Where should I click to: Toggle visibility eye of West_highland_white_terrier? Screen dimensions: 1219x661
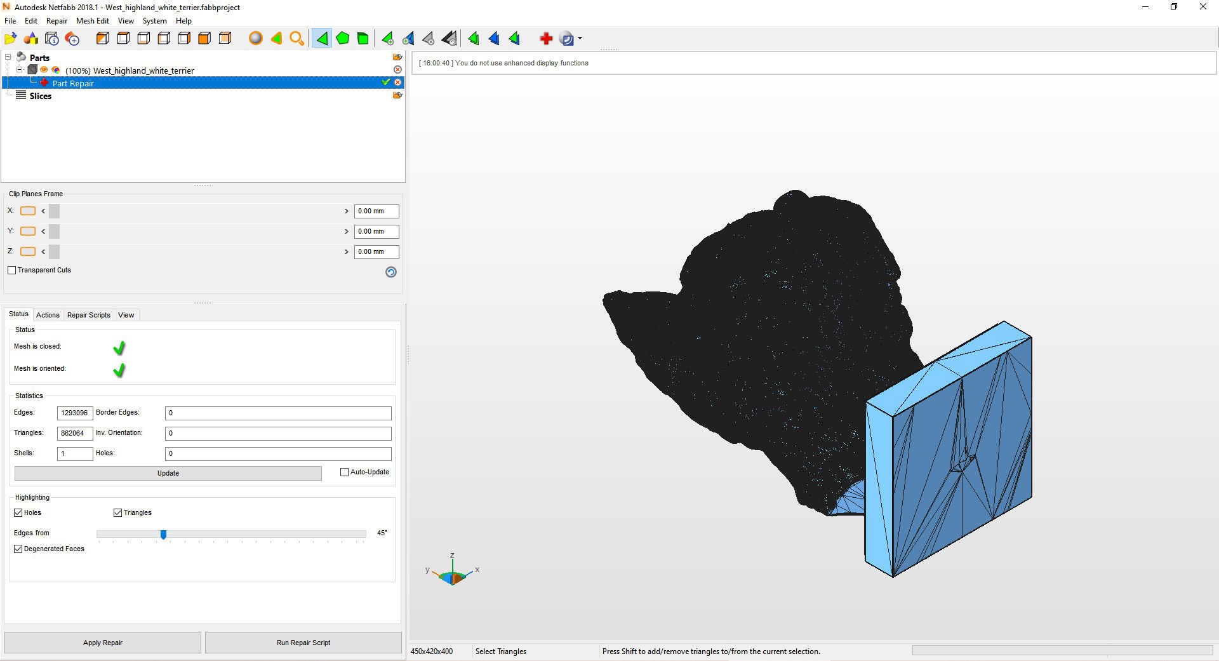tap(44, 70)
